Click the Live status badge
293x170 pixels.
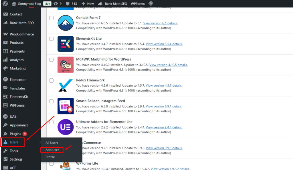pyautogui.click(x=47, y=4)
